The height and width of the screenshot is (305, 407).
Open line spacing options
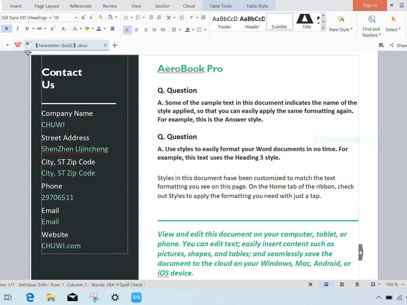pyautogui.click(x=174, y=30)
